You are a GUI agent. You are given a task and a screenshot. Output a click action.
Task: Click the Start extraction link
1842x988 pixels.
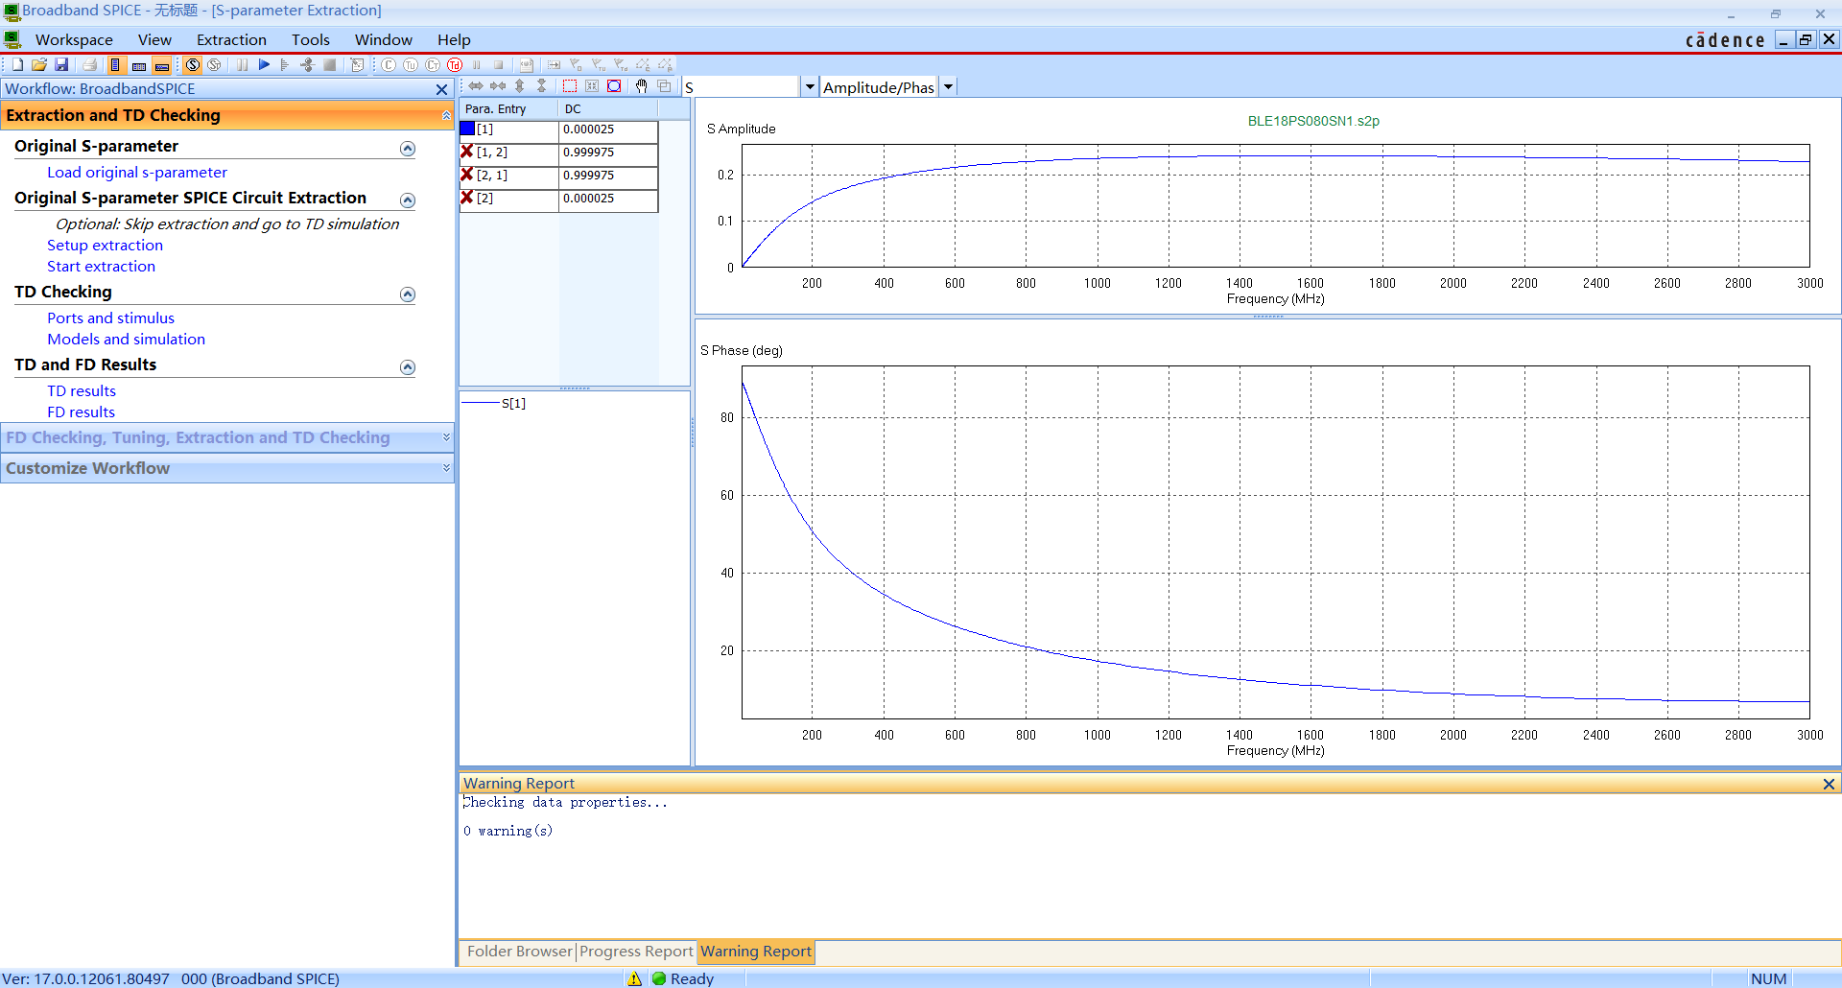click(x=101, y=267)
